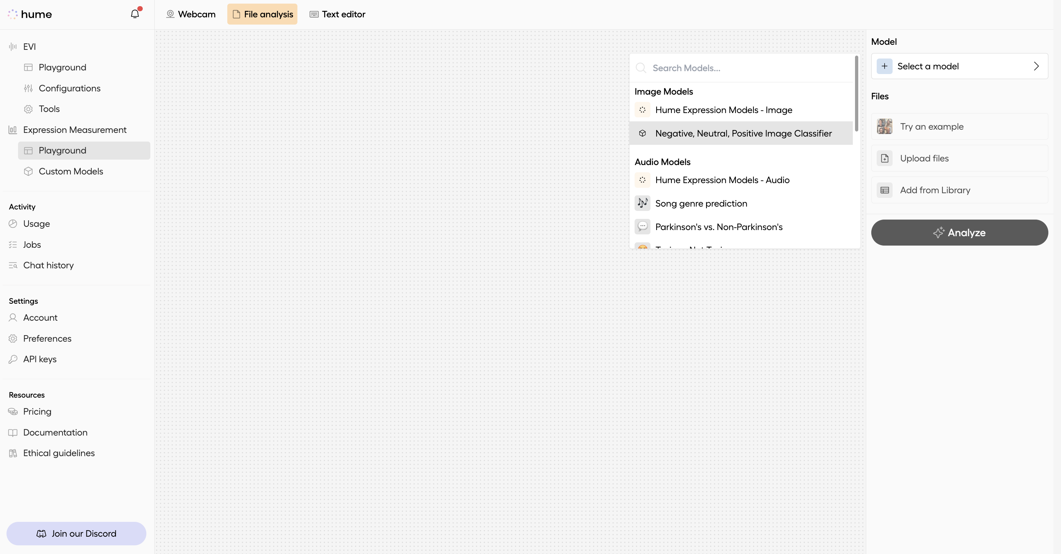Click the Chat history icon
Image resolution: width=1061 pixels, height=554 pixels.
13,265
